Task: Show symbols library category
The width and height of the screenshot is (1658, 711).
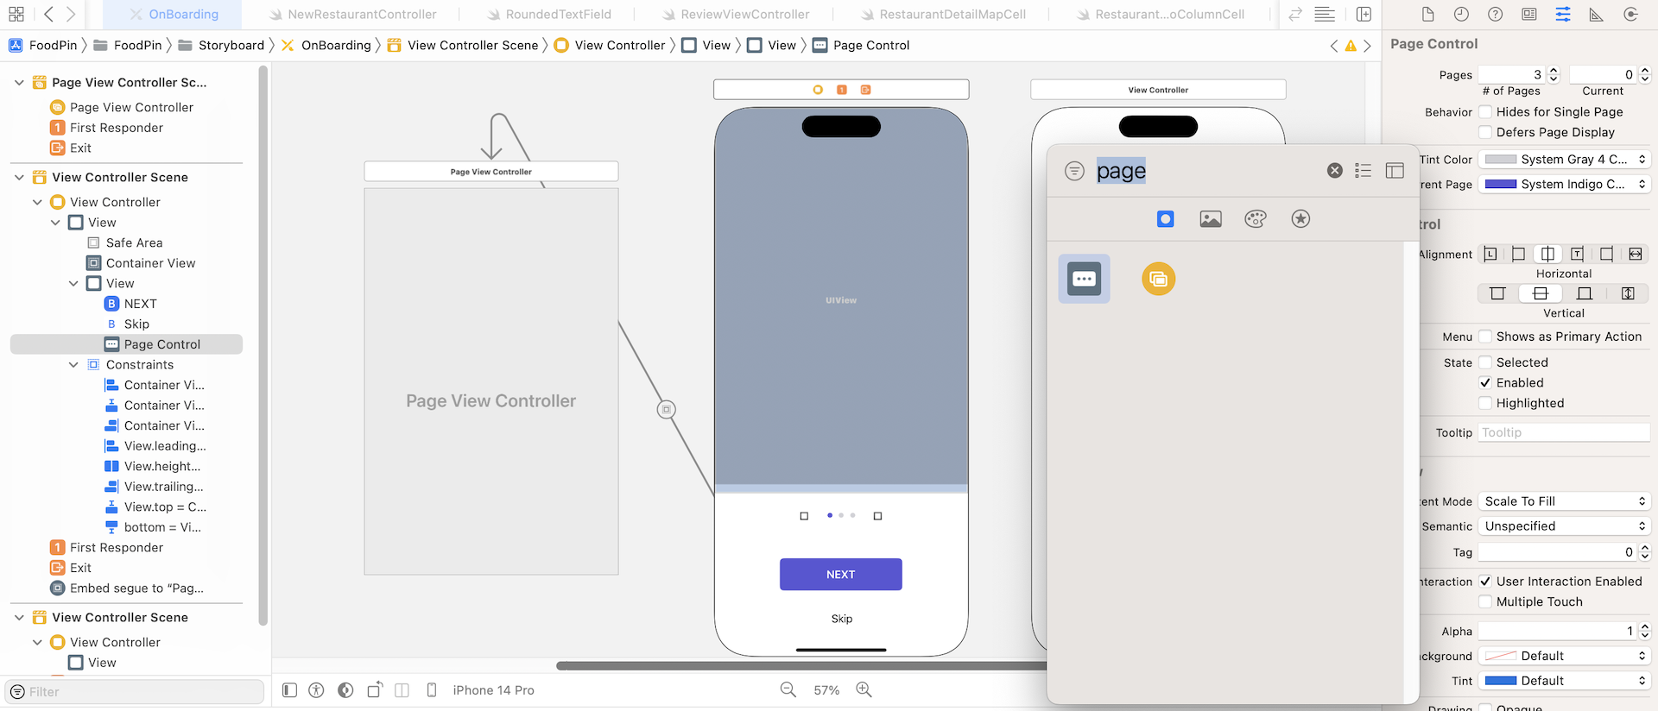Action: [x=1300, y=219]
